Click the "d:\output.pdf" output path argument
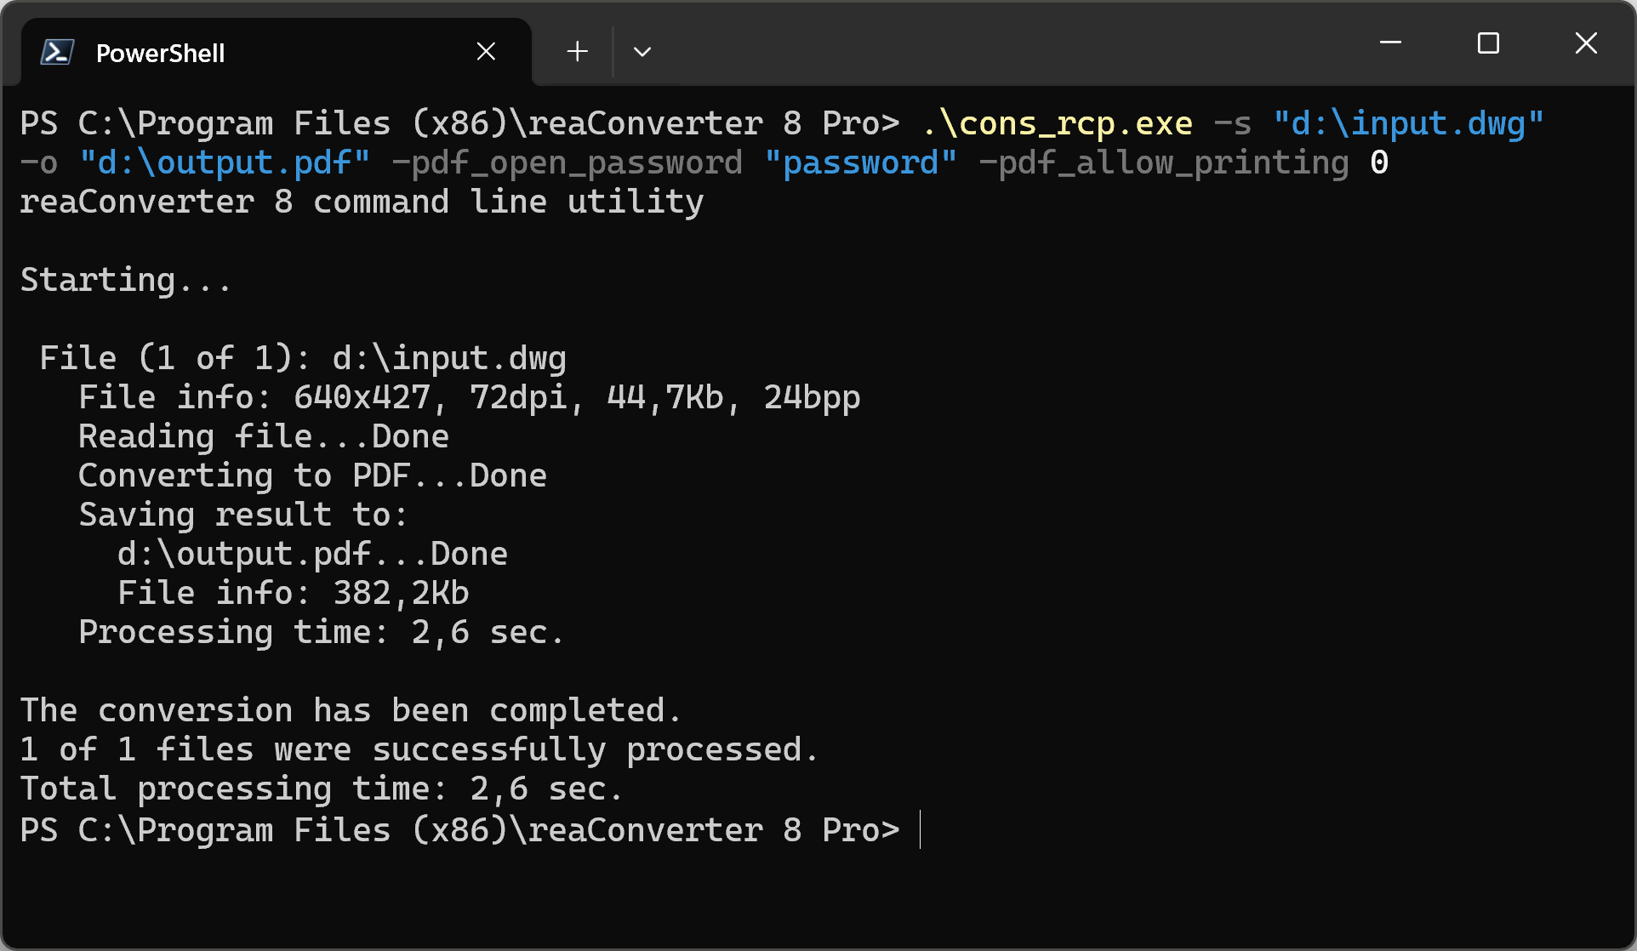The height and width of the screenshot is (951, 1637). pyautogui.click(x=225, y=162)
